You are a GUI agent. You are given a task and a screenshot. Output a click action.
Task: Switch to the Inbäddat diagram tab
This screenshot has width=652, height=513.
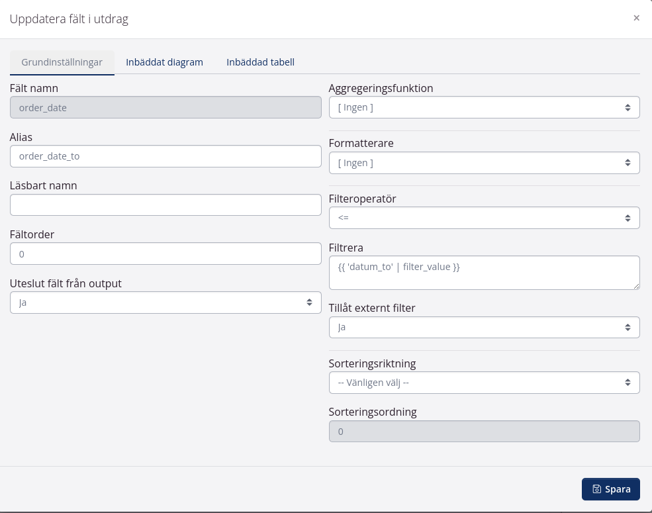[x=164, y=62]
